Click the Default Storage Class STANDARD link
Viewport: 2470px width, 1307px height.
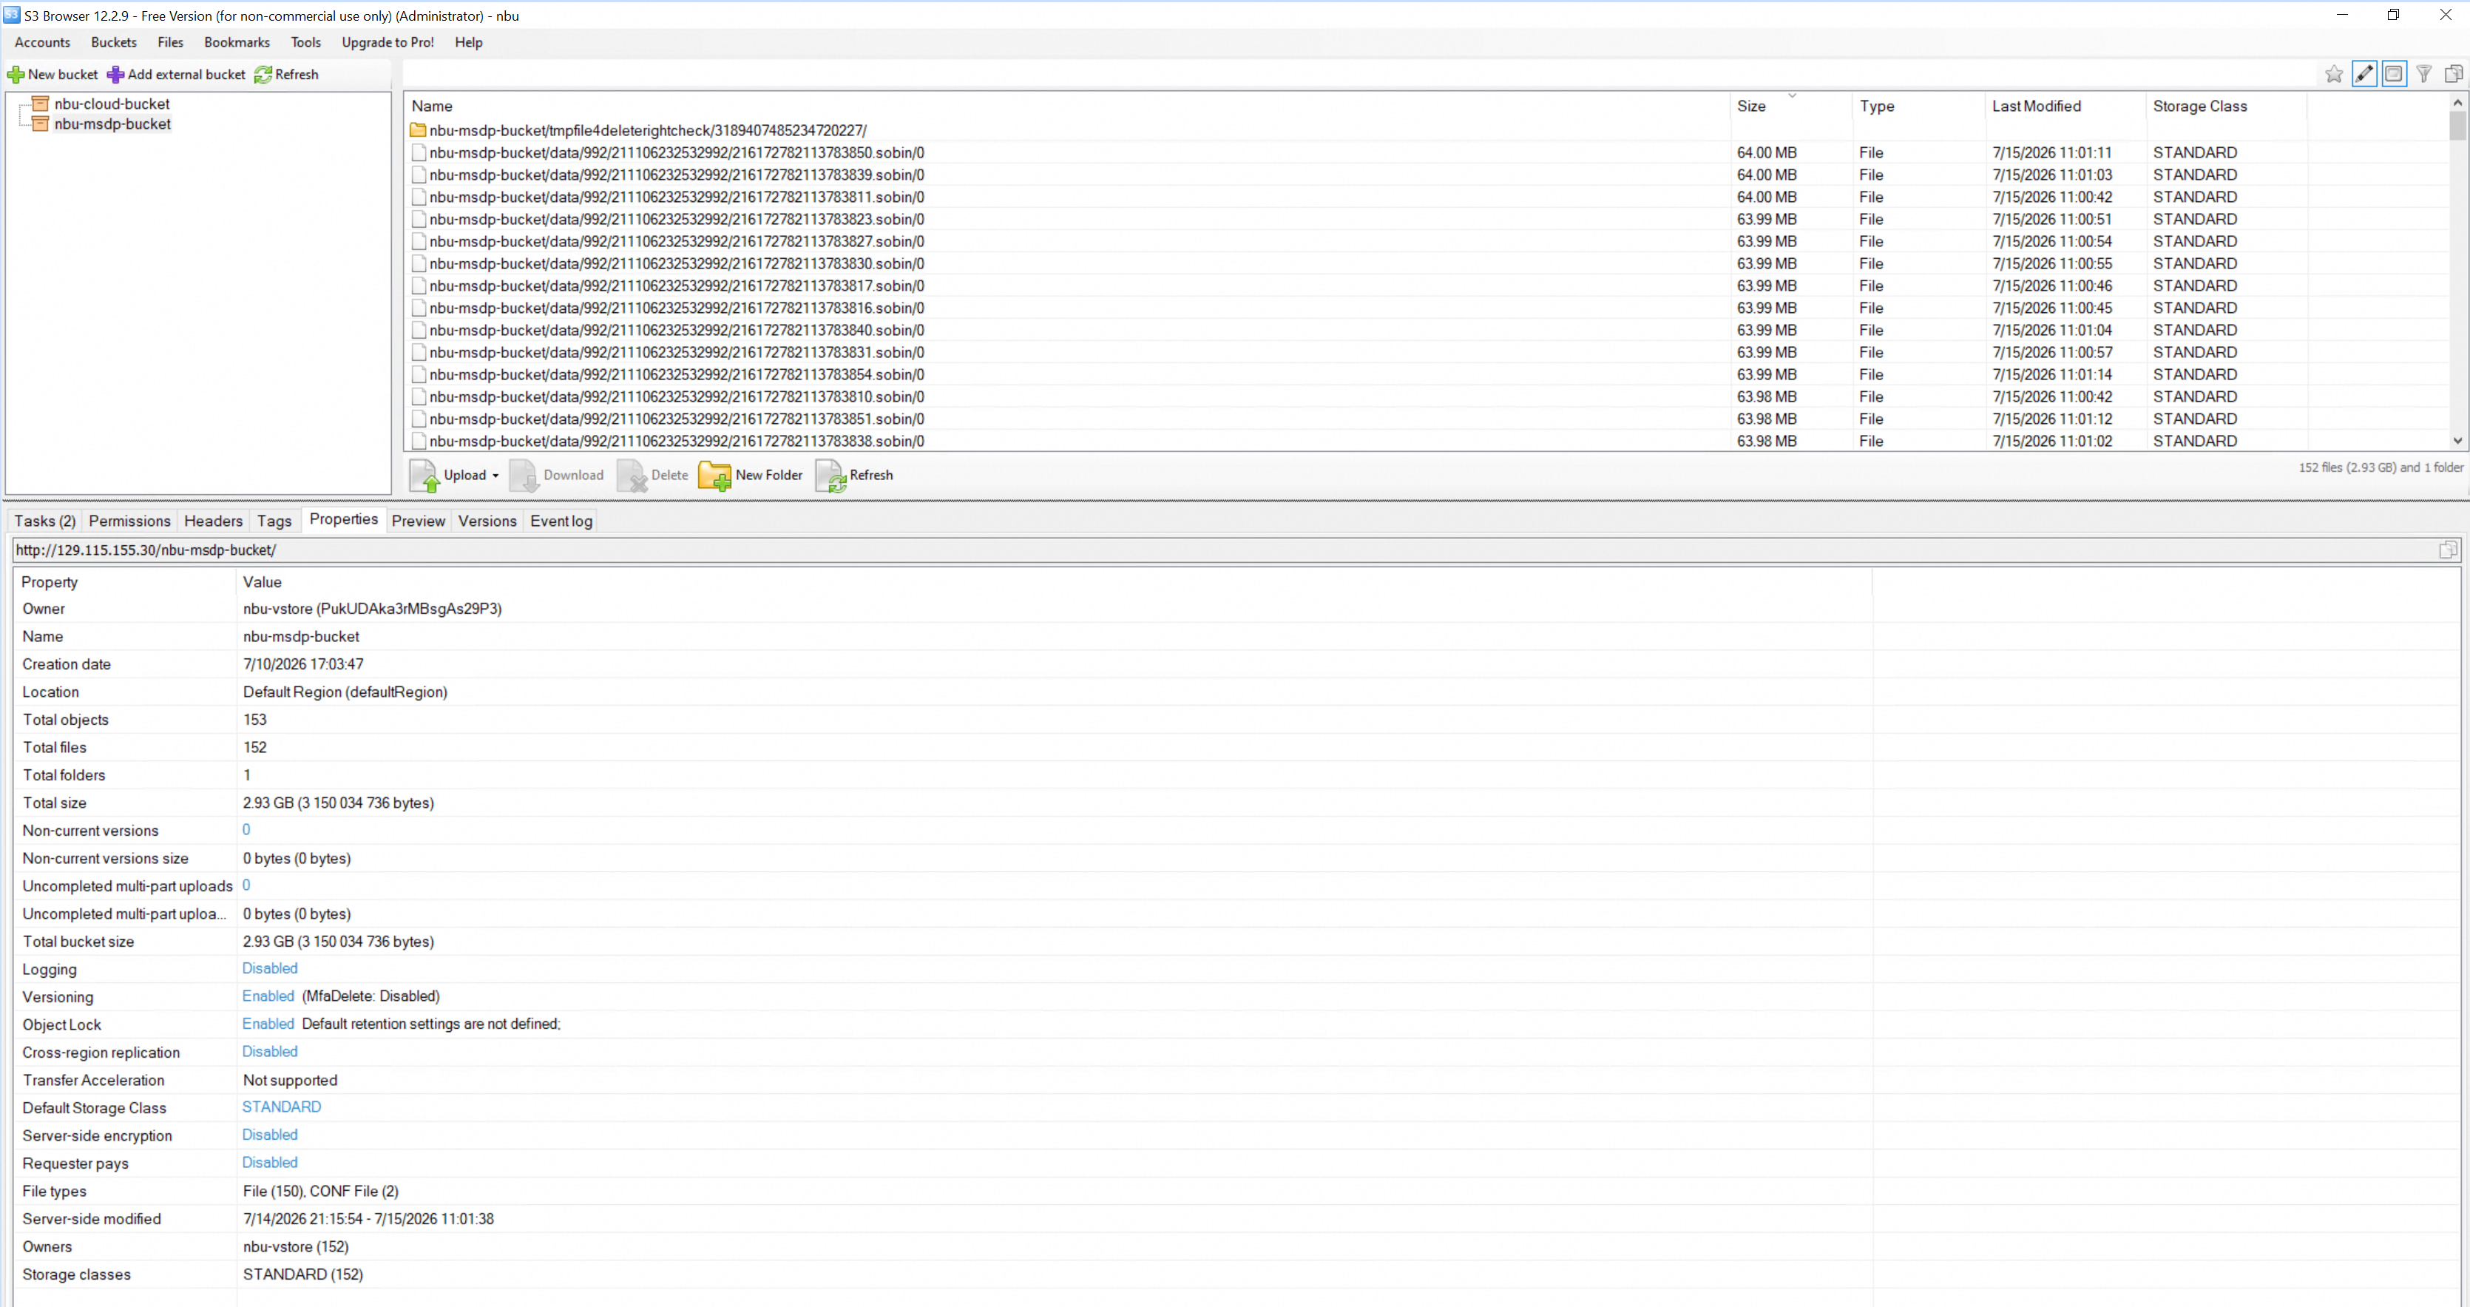(282, 1107)
